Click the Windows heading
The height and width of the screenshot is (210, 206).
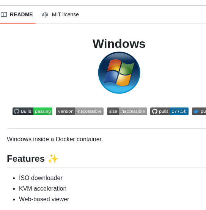pyautogui.click(x=119, y=44)
